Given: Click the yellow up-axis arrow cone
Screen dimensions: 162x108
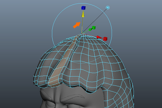Looking at the screenshot, I should [83, 14].
